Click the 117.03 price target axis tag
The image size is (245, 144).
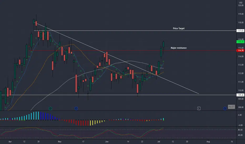coord(241,31)
